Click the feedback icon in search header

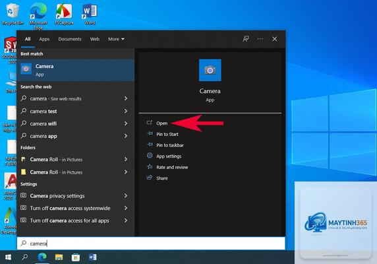[x=246, y=39]
